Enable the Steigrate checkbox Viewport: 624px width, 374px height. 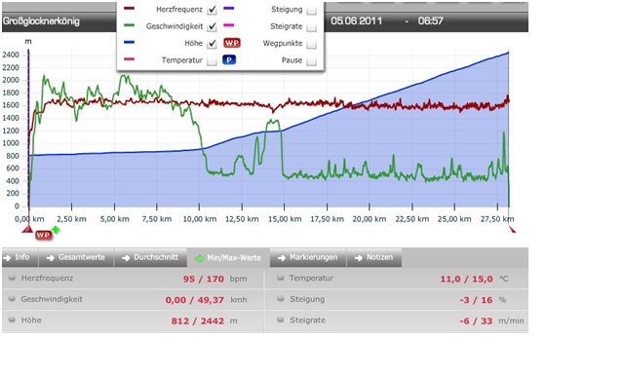pyautogui.click(x=312, y=26)
